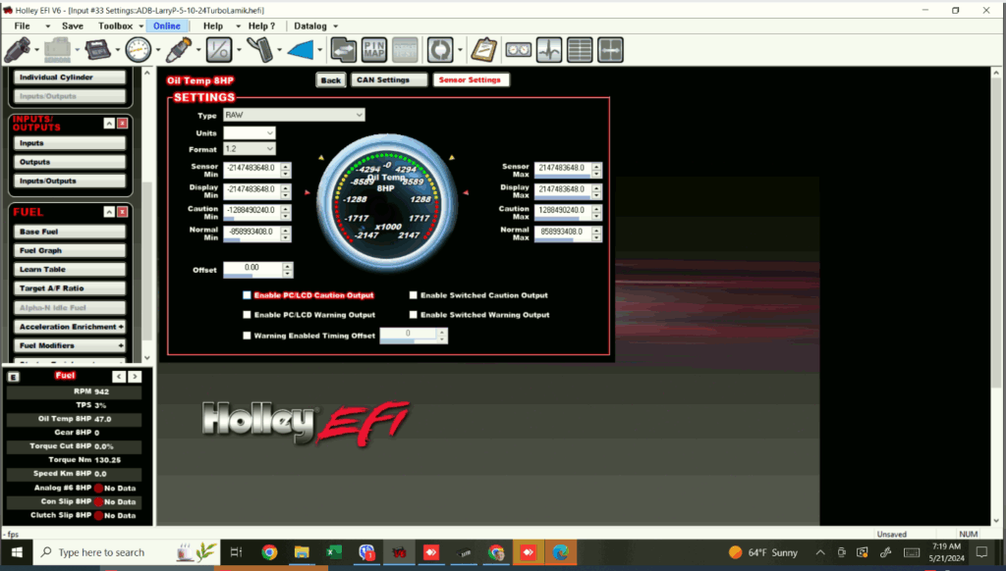Click the waveform scope icon

pos(549,49)
